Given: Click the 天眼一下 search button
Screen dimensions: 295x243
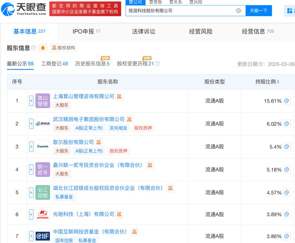Looking at the screenshot, I should point(258,11).
